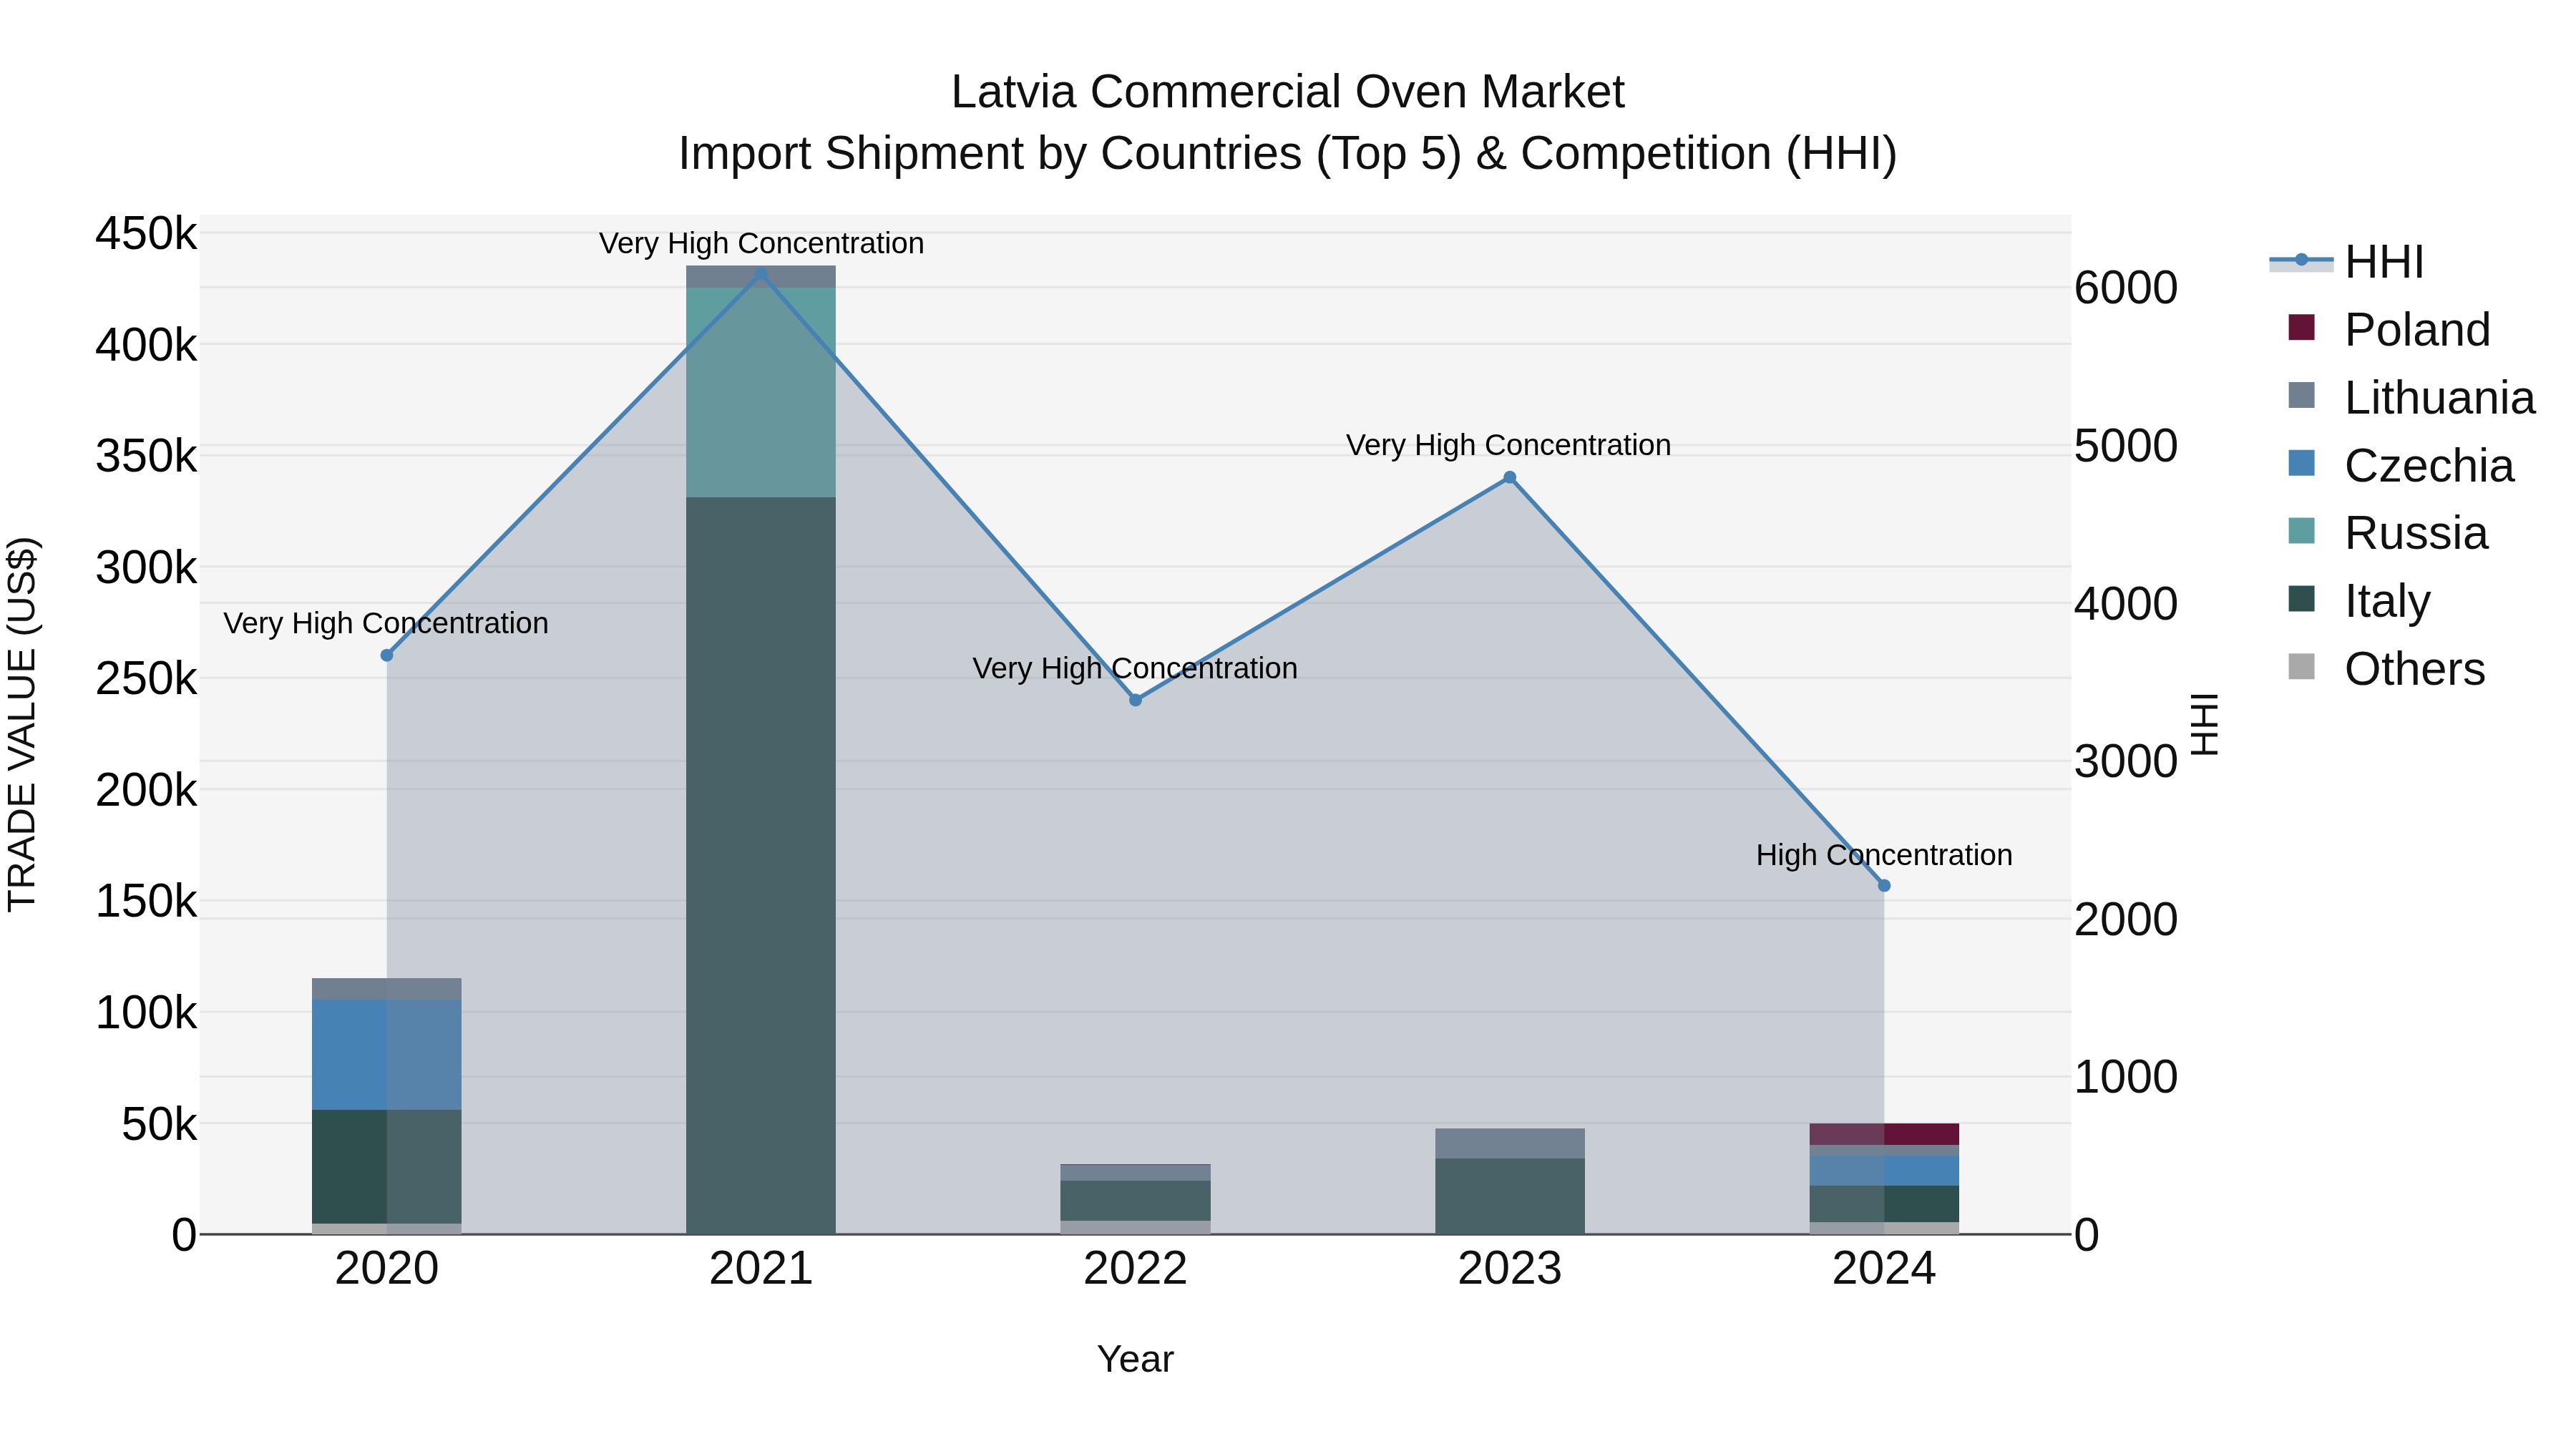Click the 2023 x-axis year label

[x=1510, y=1269]
